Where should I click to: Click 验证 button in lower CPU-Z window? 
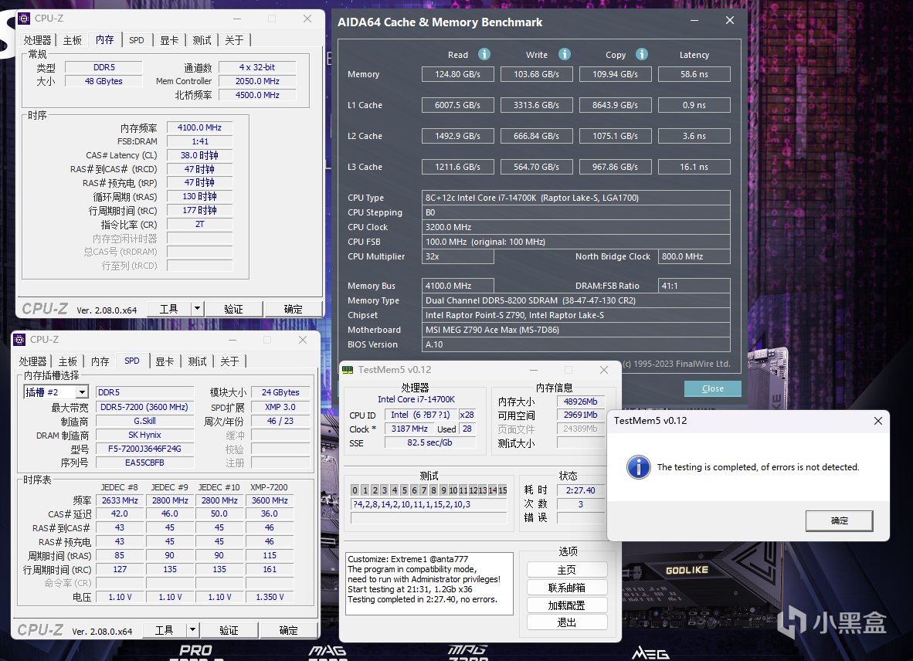229,630
